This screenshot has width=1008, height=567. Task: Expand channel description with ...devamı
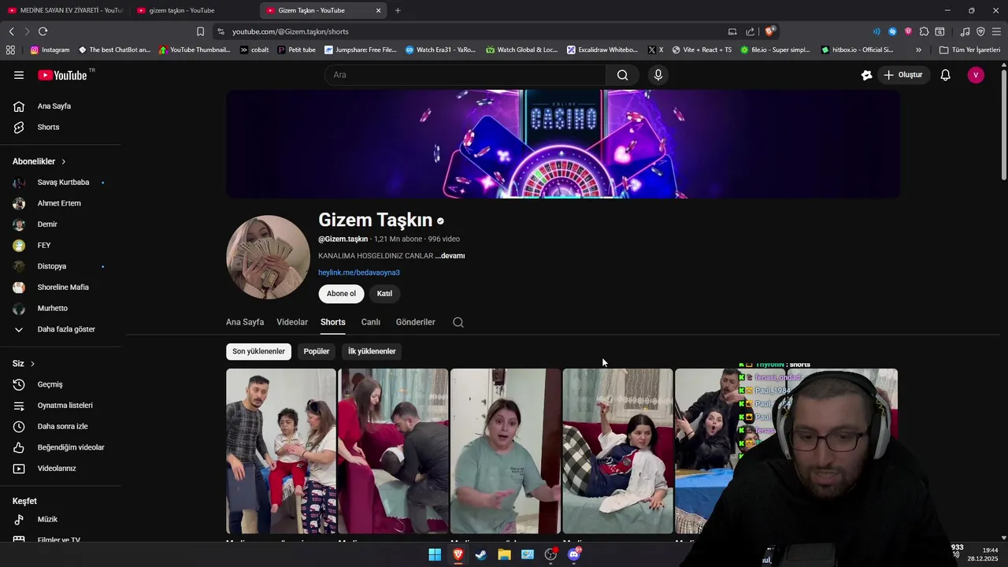click(x=450, y=256)
